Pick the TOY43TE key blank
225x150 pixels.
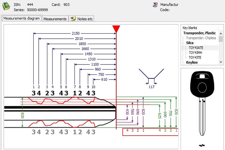pos(195,57)
